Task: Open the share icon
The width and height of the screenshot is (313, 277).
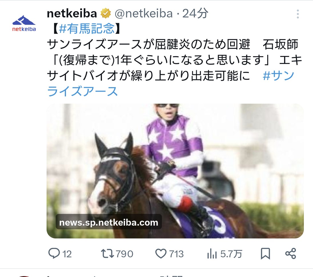Action: (x=291, y=254)
